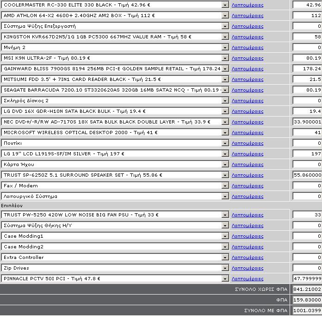322x320 pixels.
Task: Open Λεπτομέρειες link for Extra Controller row
Action: click(248, 258)
